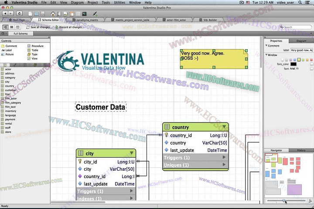Select the Schema Editor tab

click(x=48, y=20)
